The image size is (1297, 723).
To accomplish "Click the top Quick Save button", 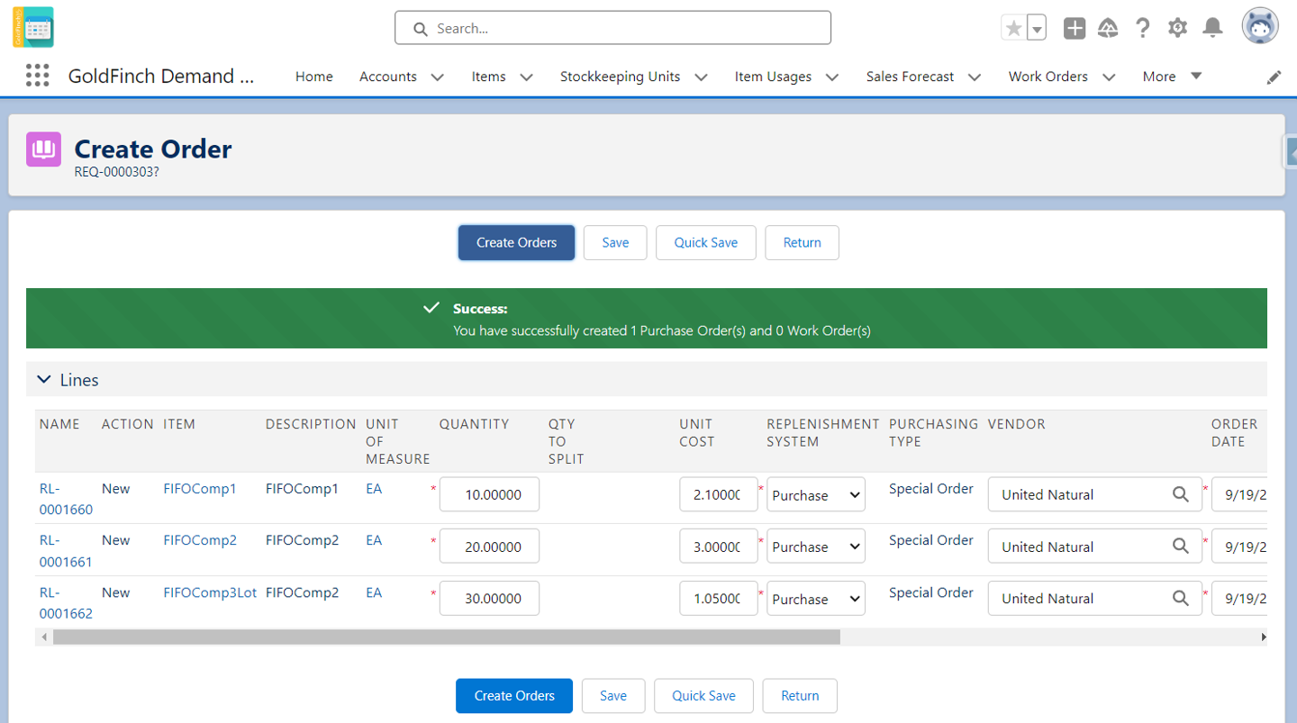I will [x=706, y=242].
